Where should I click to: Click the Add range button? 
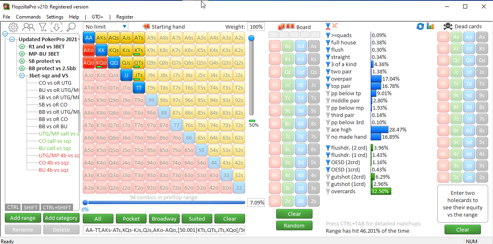23,218
